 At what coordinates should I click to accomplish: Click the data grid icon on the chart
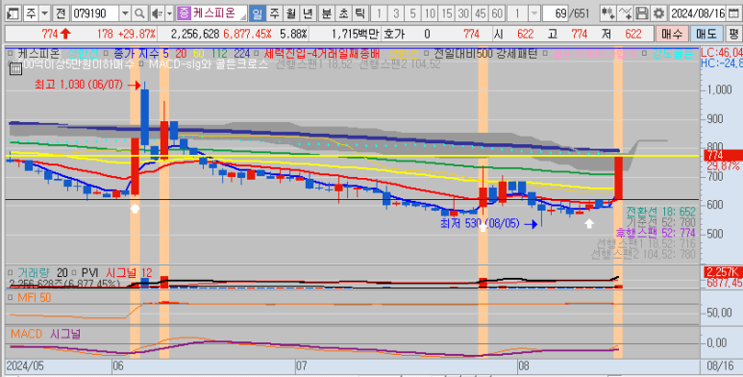pos(15,69)
